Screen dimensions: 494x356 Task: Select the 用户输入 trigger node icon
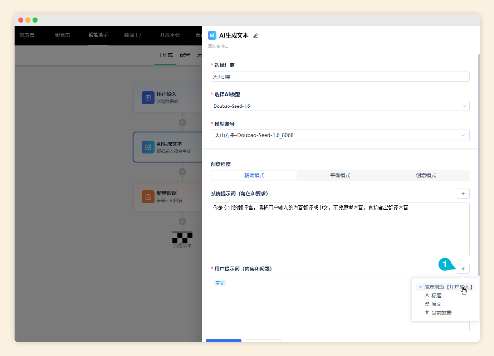148,97
